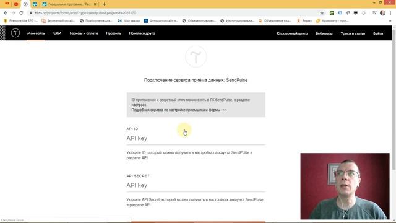Switch to the fourth tab with the teal icon
This screenshot has height=223, width=396.
click(x=35, y=4)
